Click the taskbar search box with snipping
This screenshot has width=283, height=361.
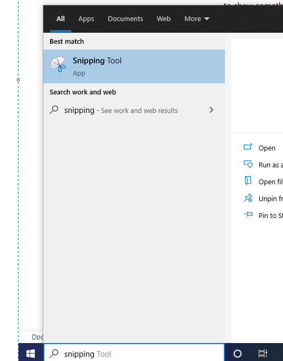click(x=134, y=353)
